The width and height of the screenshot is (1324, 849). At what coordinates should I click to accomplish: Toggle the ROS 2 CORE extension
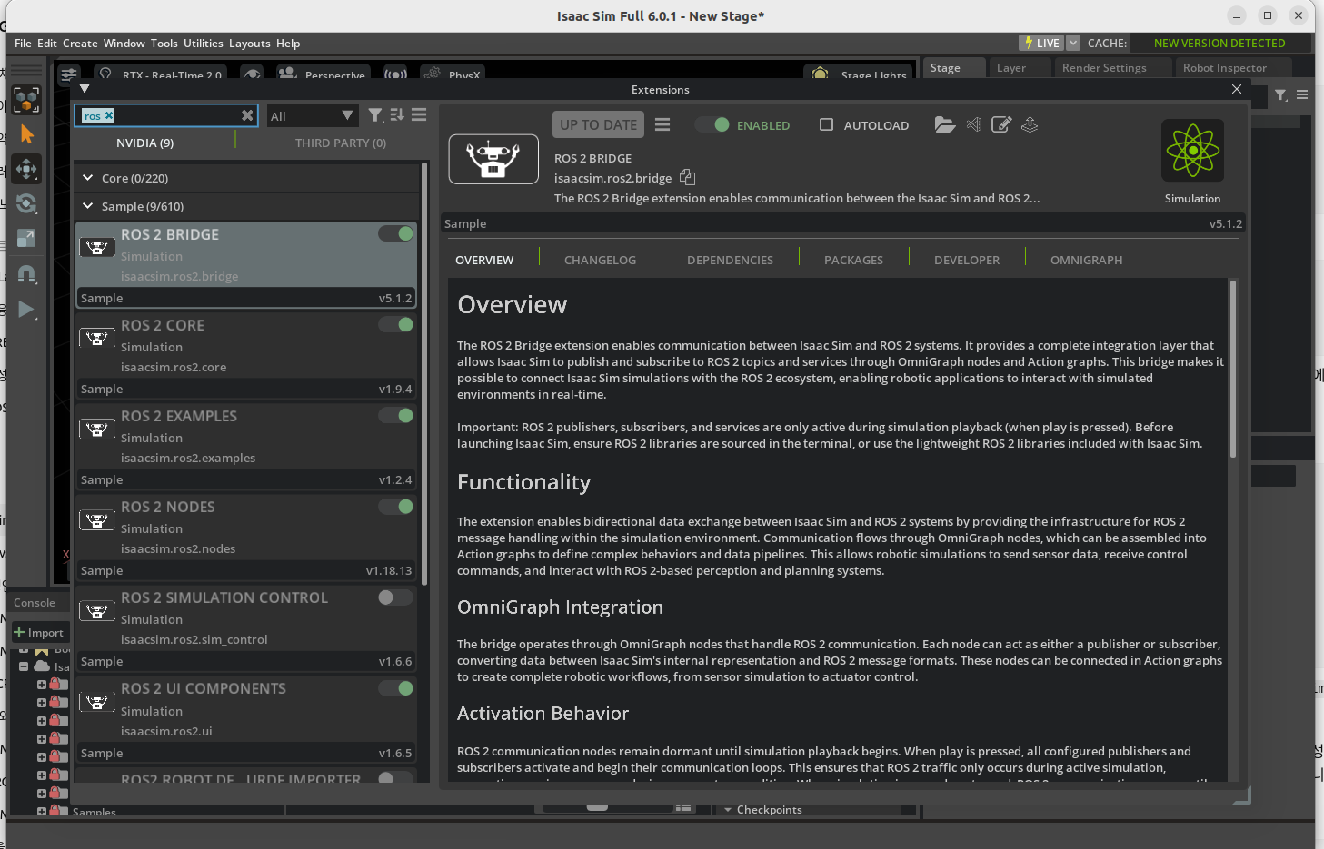point(396,324)
